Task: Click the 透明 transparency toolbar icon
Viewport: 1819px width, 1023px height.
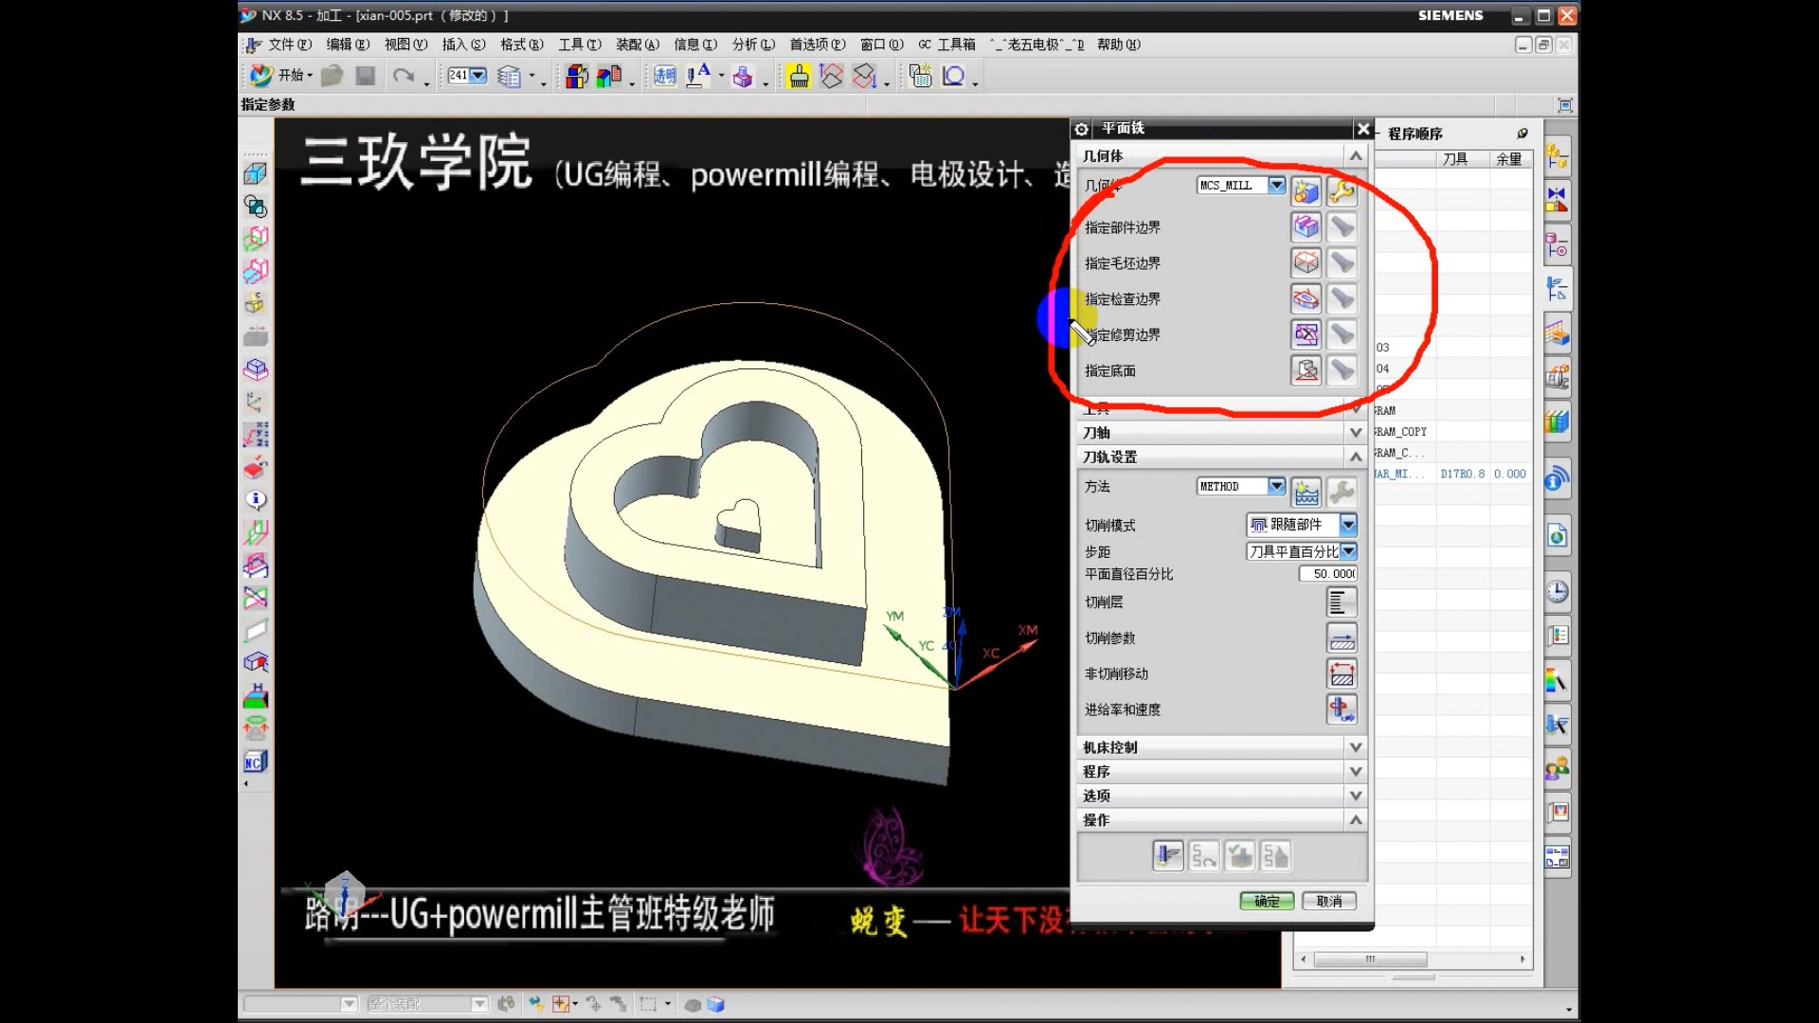Action: tap(665, 76)
